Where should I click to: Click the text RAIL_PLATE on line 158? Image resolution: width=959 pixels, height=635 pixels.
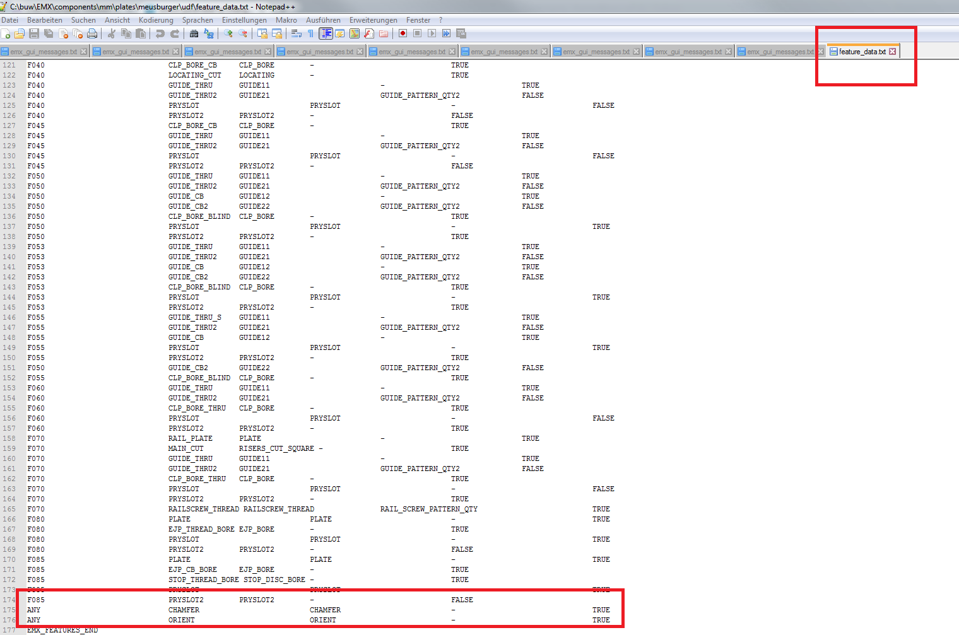coord(191,438)
